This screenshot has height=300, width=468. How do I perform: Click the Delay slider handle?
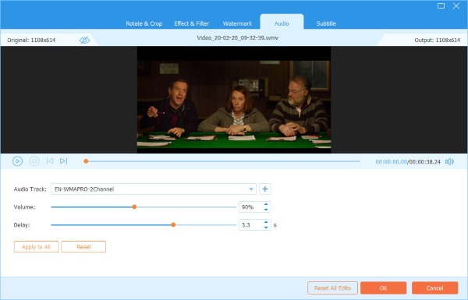tap(173, 225)
